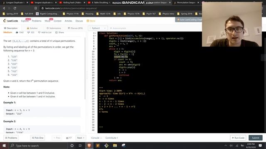
Task: Click the LeetCode logo
Action: pos(10,21)
